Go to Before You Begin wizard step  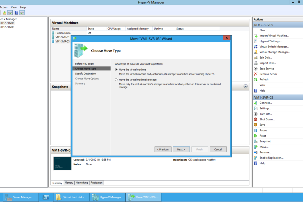tap(84, 64)
